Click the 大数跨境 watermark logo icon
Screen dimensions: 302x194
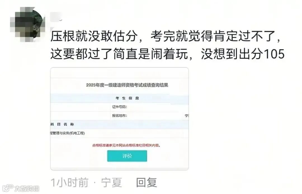(8, 188)
